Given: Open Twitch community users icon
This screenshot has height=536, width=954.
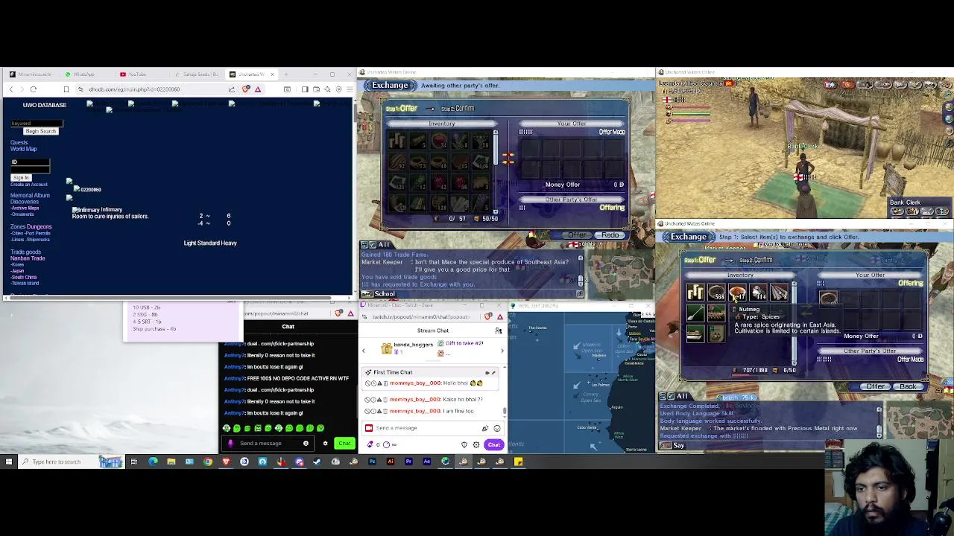Looking at the screenshot, I should coord(499,331).
